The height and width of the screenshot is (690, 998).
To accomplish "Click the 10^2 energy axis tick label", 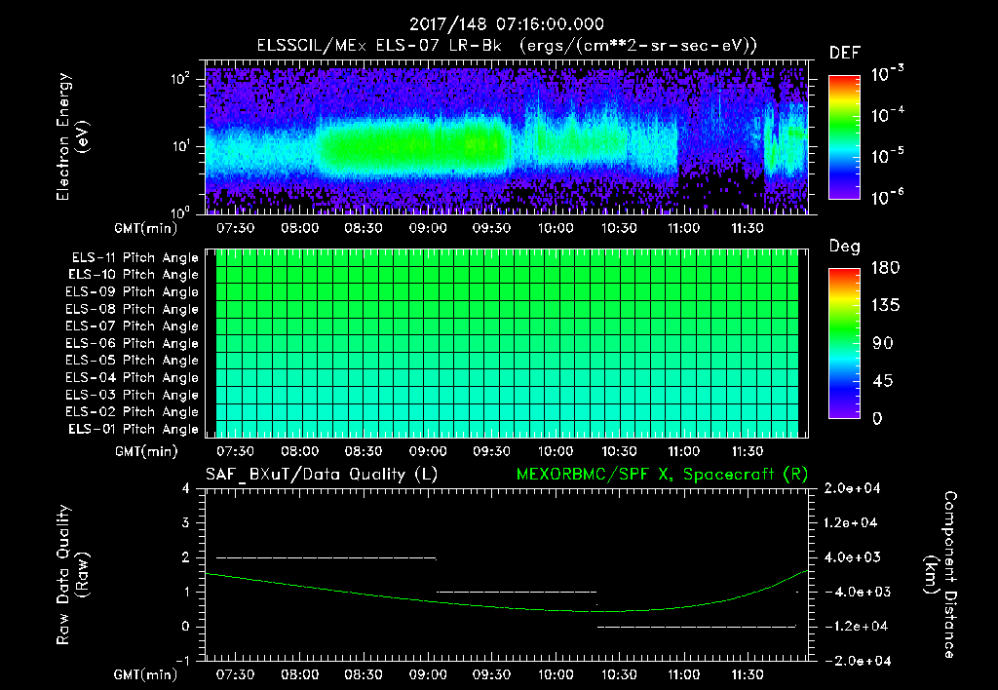I will (x=180, y=78).
